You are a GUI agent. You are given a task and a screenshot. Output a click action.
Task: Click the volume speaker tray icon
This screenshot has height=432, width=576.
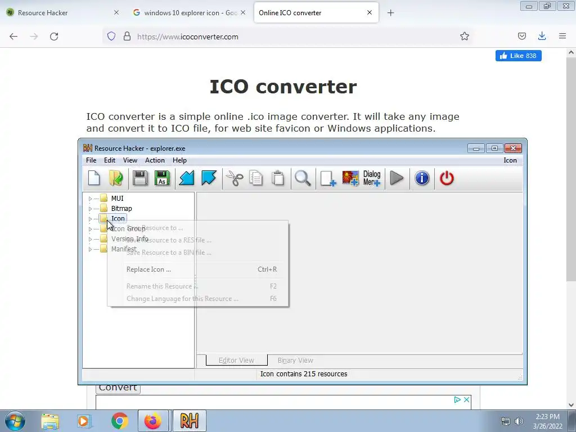point(519,421)
